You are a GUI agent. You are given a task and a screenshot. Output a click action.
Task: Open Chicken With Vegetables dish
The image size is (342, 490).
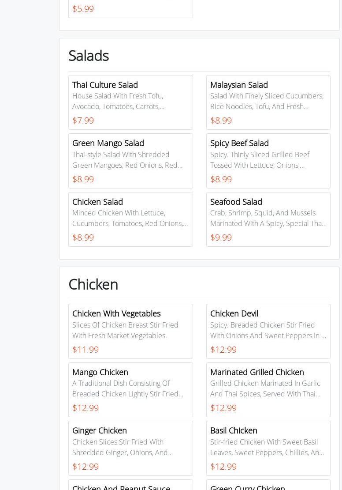coord(130,331)
